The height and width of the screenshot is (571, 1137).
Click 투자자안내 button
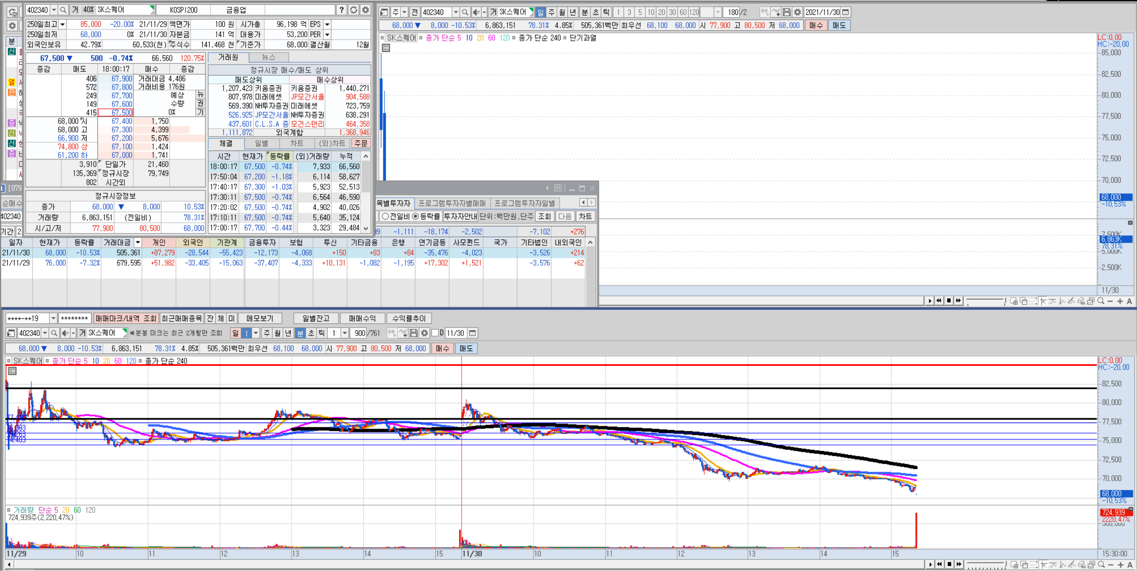[460, 216]
